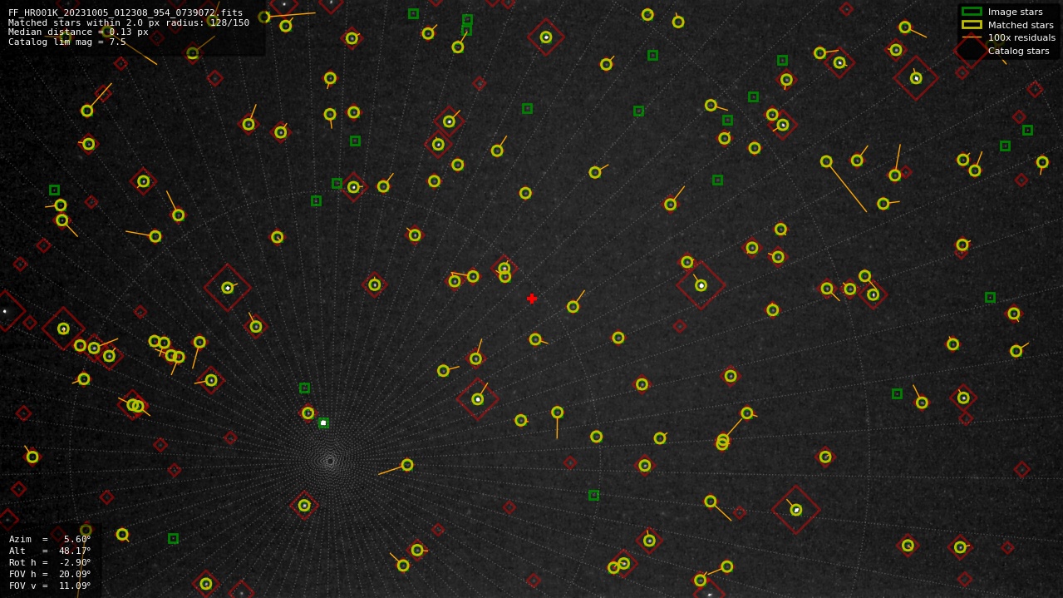Click the Alt 48.17° readout
This screenshot has height=598, width=1063.
50,551
